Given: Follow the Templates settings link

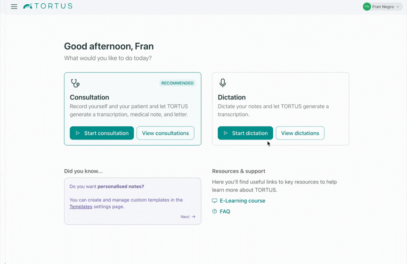Looking at the screenshot, I should click(x=81, y=206).
